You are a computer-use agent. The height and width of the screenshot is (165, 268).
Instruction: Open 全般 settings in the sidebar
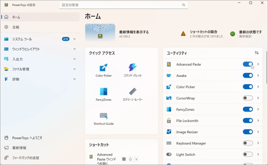[40, 27]
